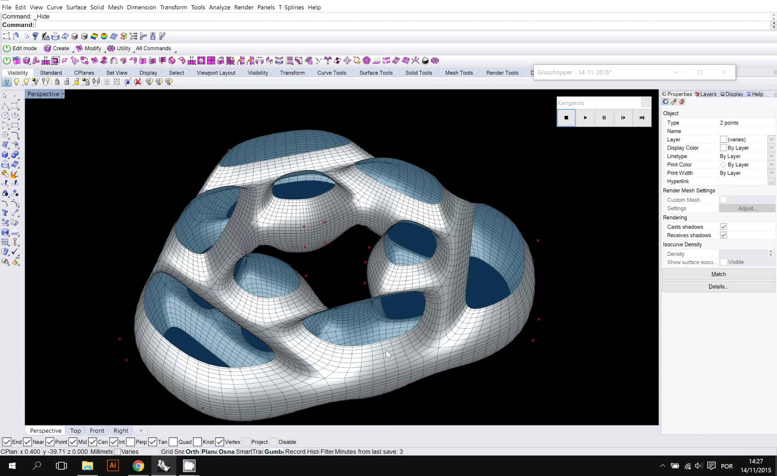Select the padlock Lock icon in the toolbar
This screenshot has width=777, height=476.
click(57, 82)
